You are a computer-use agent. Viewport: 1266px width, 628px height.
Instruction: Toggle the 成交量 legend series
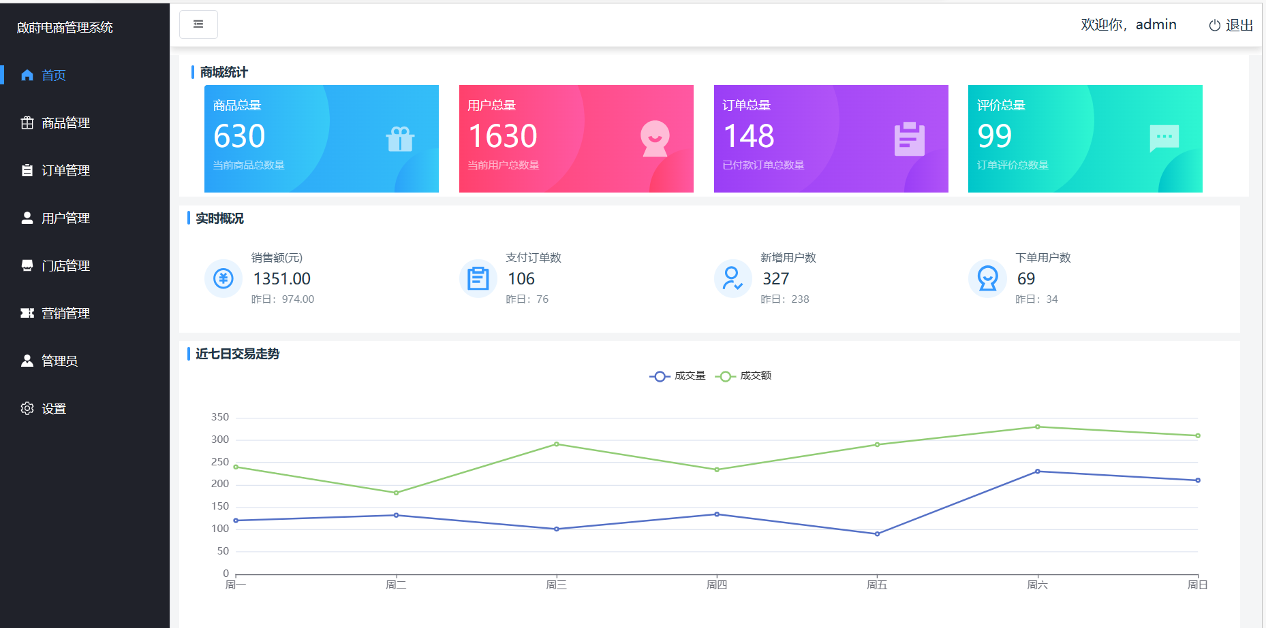coord(677,376)
